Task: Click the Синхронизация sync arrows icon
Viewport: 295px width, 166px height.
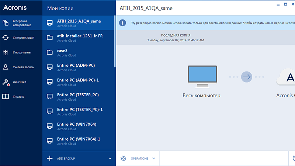Action: pyautogui.click(x=6, y=38)
